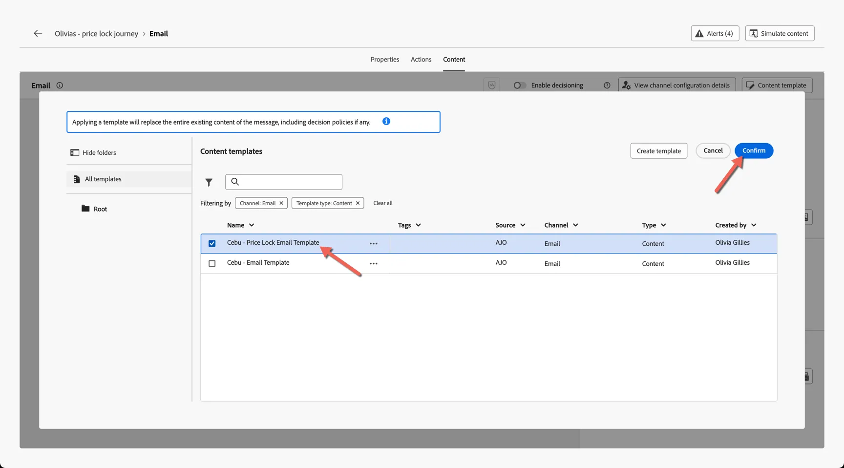844x468 pixels.
Task: Open the filter funnel icon
Action: click(209, 182)
